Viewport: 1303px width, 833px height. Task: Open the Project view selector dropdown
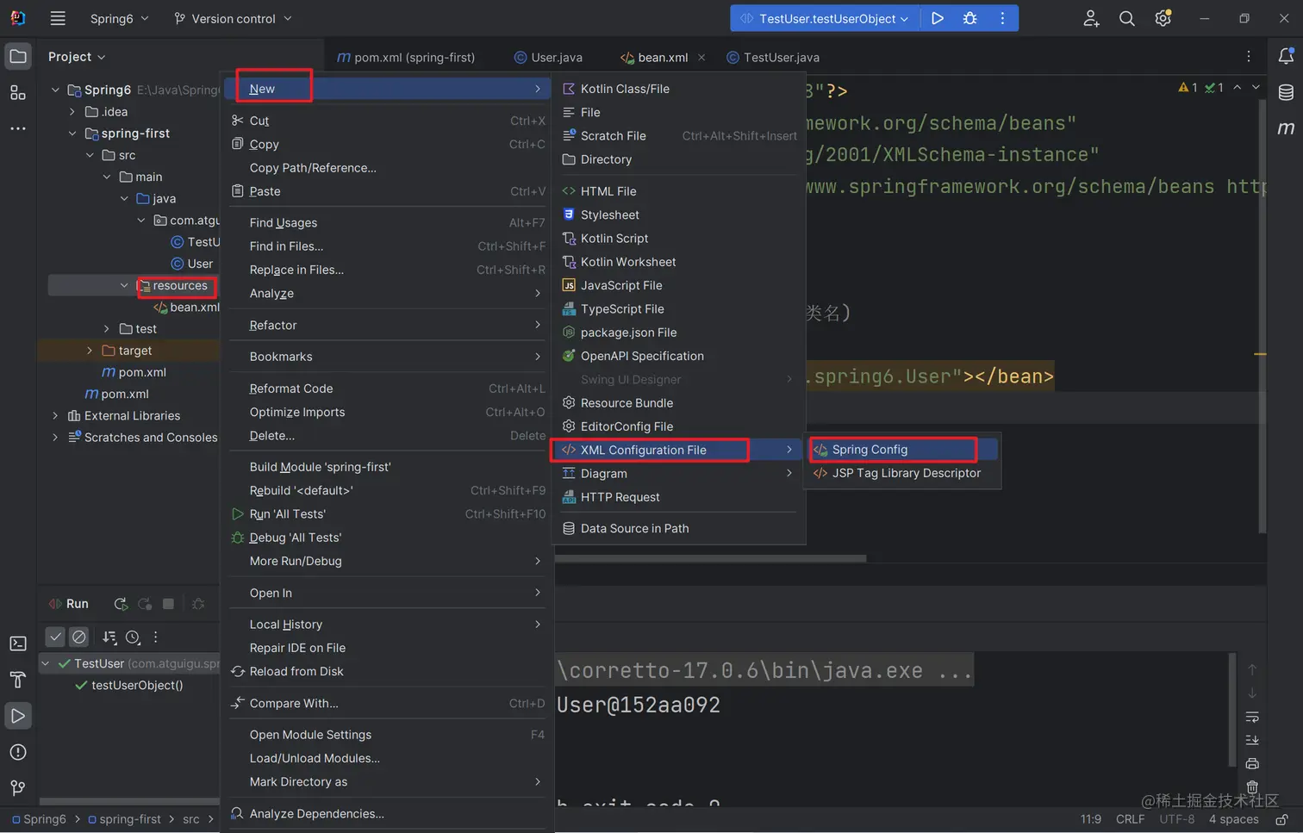click(x=77, y=57)
